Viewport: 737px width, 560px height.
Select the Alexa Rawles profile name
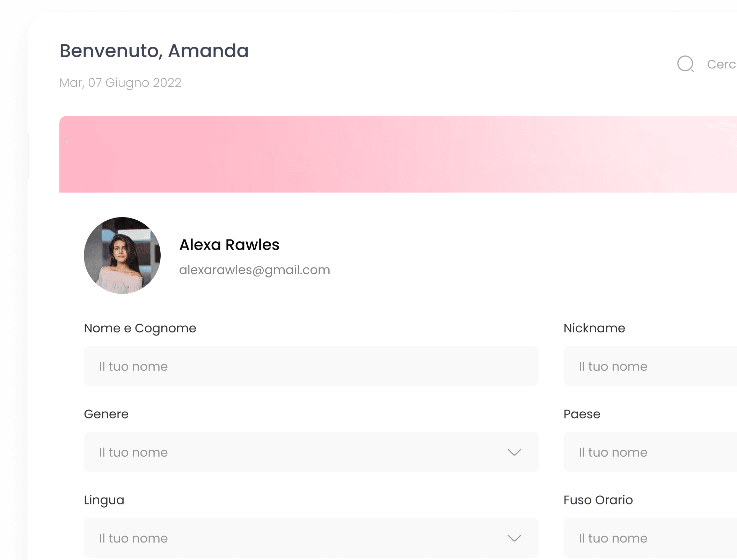point(229,245)
